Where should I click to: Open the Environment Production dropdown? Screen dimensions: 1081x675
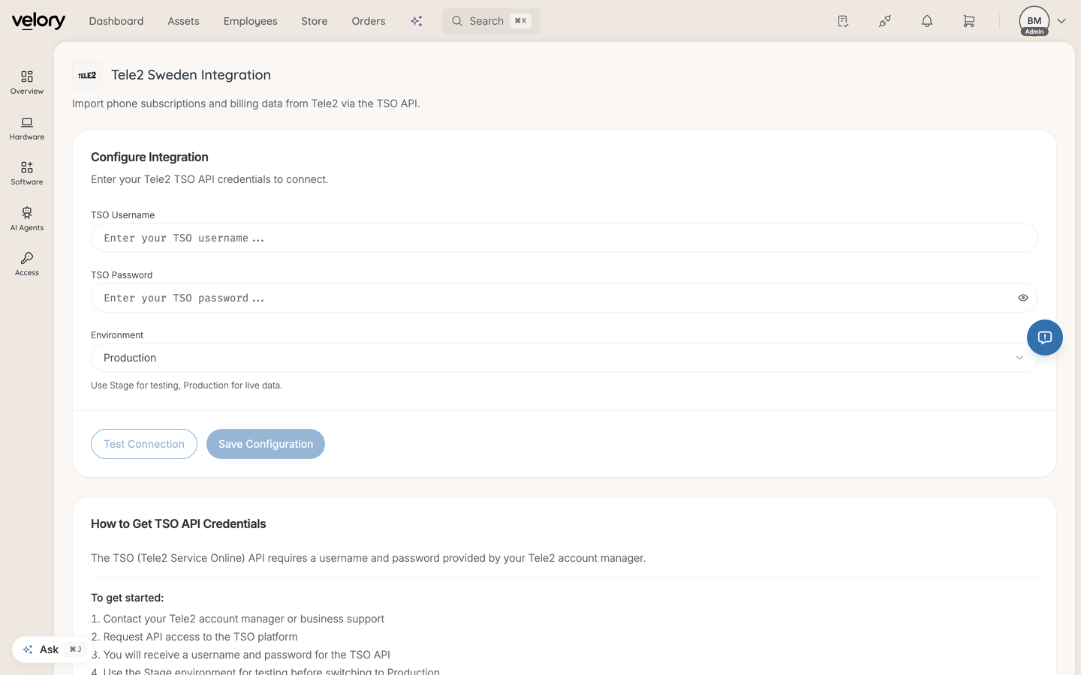pyautogui.click(x=565, y=358)
